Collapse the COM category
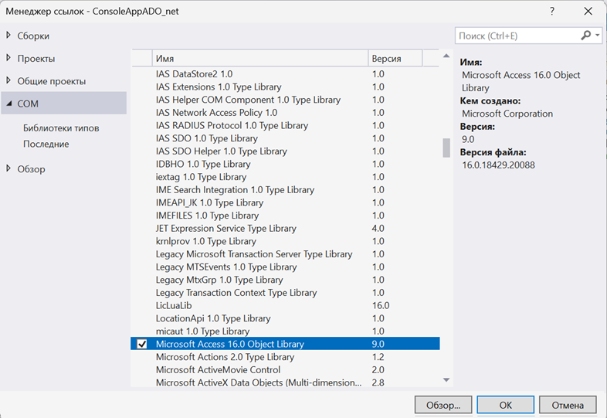Image resolution: width=607 pixels, height=418 pixels. 9,104
